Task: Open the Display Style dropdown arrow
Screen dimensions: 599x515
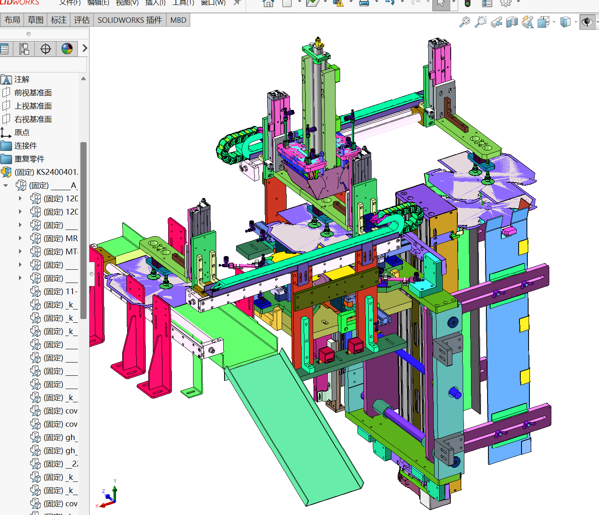Action: (x=576, y=22)
